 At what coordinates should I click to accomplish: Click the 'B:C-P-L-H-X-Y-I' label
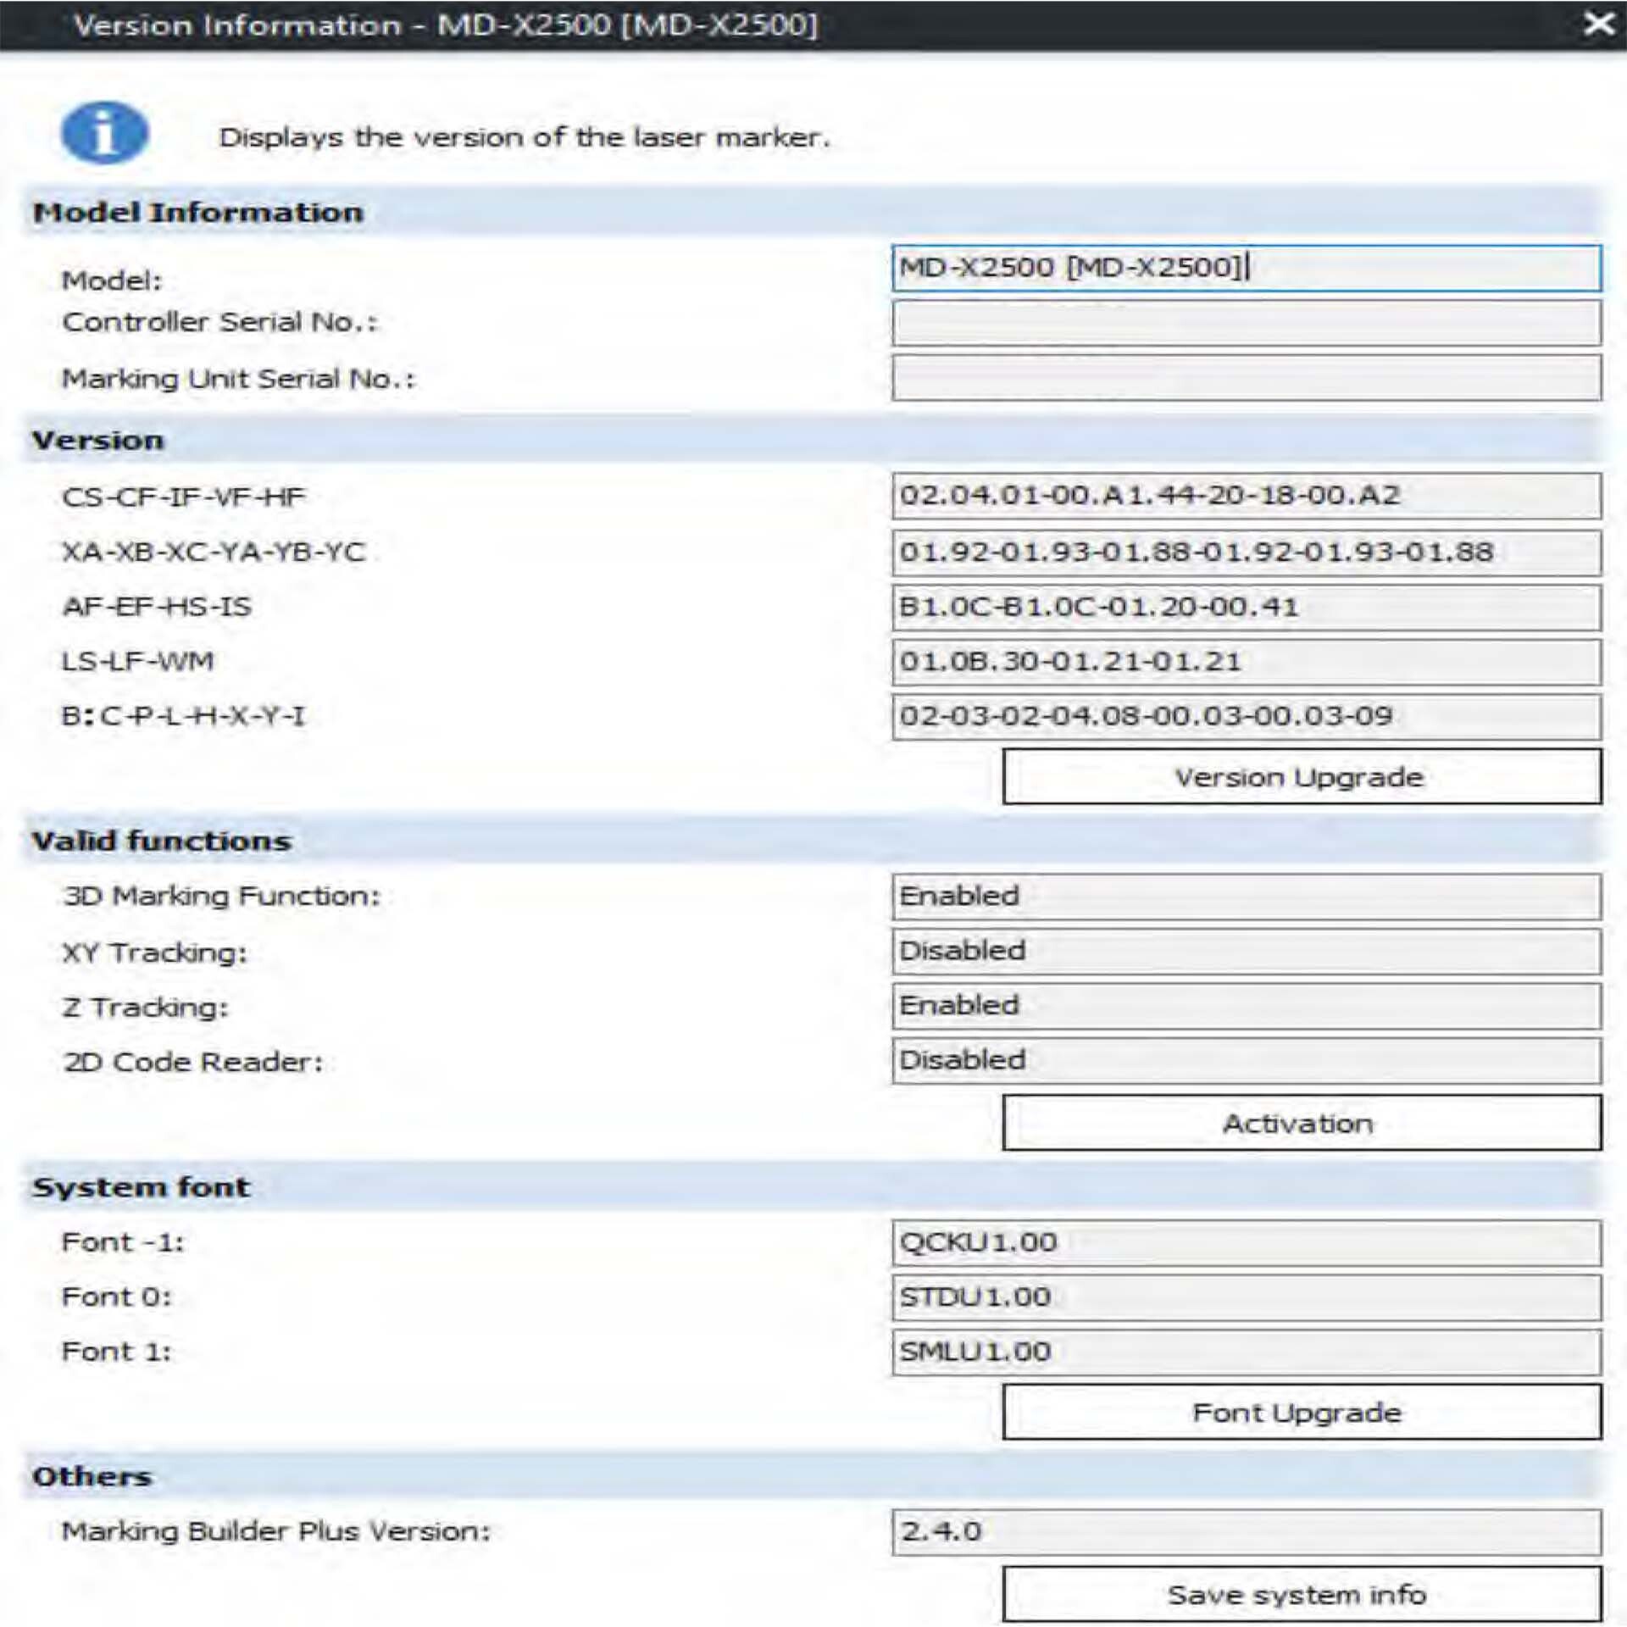pos(184,716)
